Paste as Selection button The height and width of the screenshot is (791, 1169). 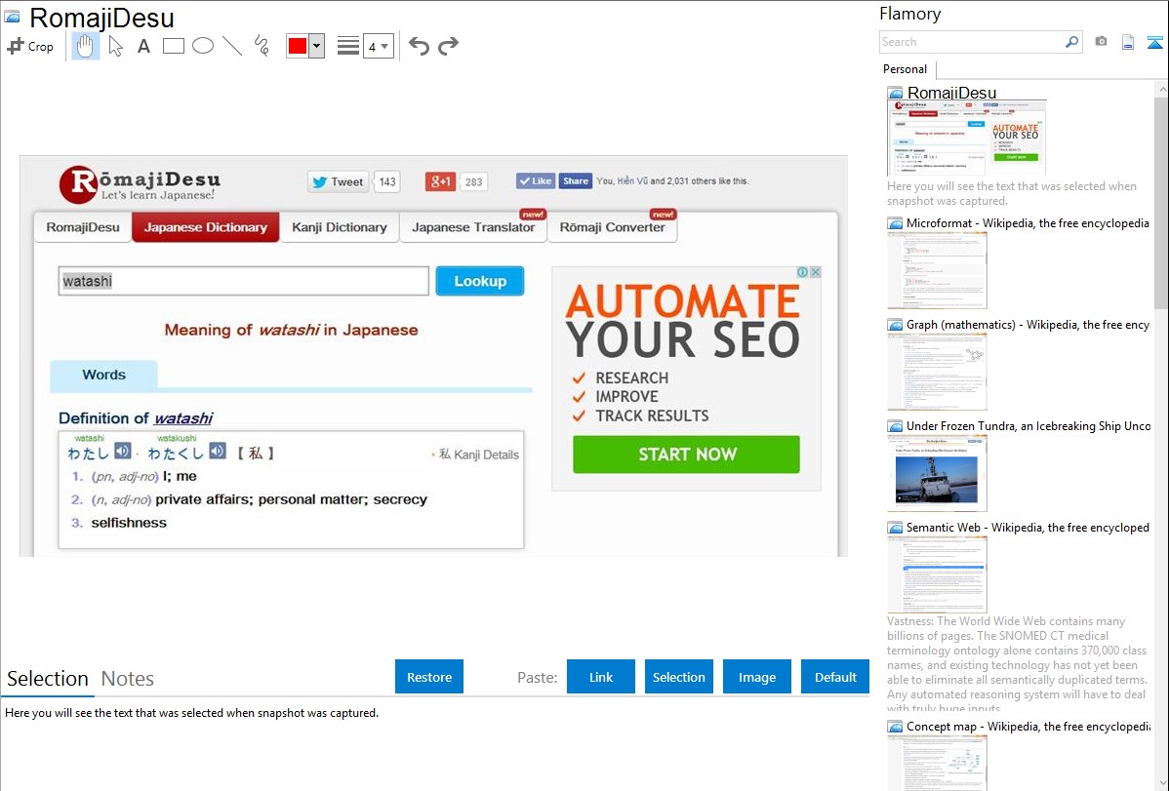(x=679, y=677)
